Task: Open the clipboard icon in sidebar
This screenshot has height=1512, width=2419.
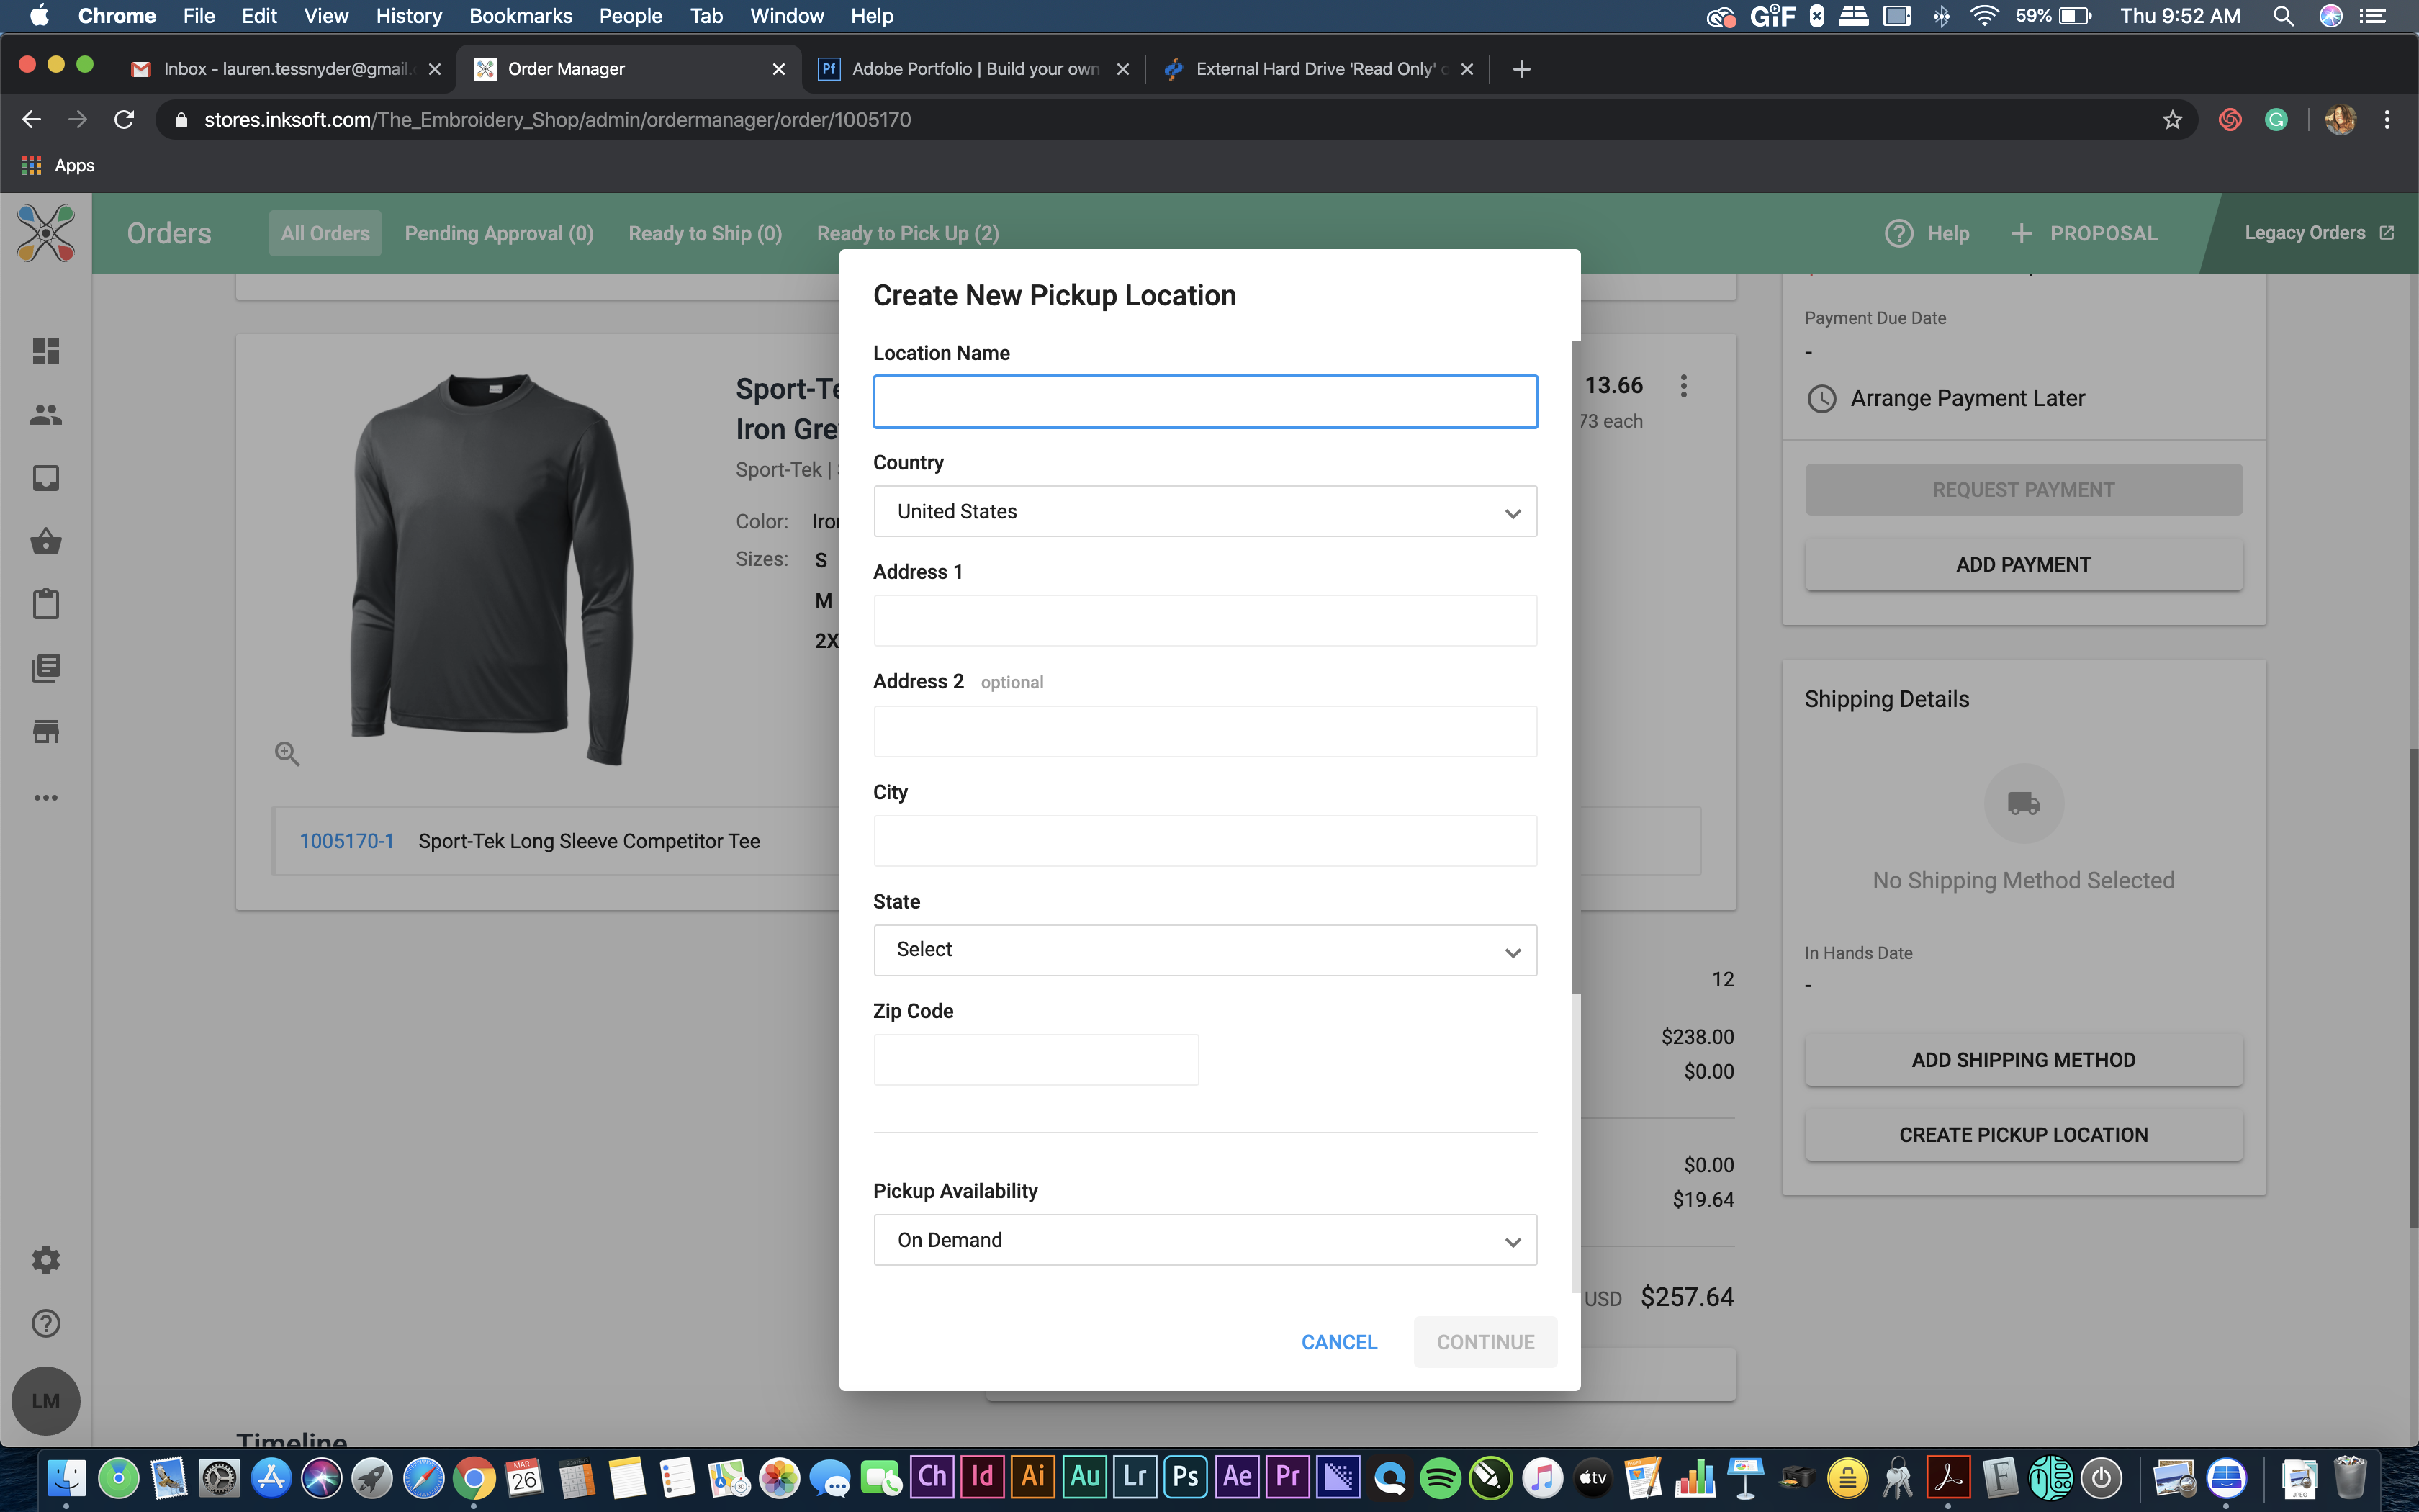Action: pyautogui.click(x=46, y=604)
